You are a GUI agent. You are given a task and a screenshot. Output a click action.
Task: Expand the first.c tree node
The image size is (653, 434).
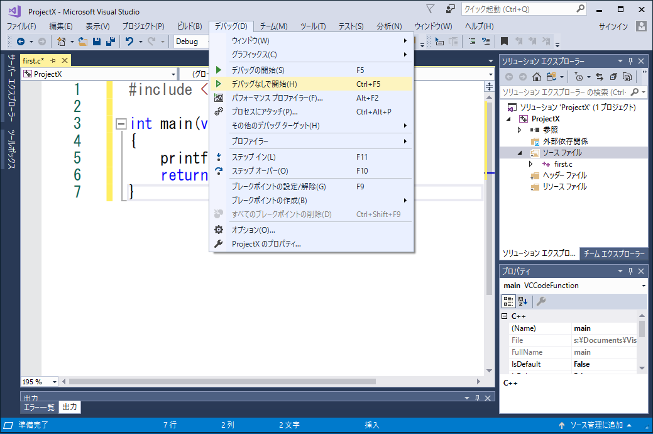point(530,164)
